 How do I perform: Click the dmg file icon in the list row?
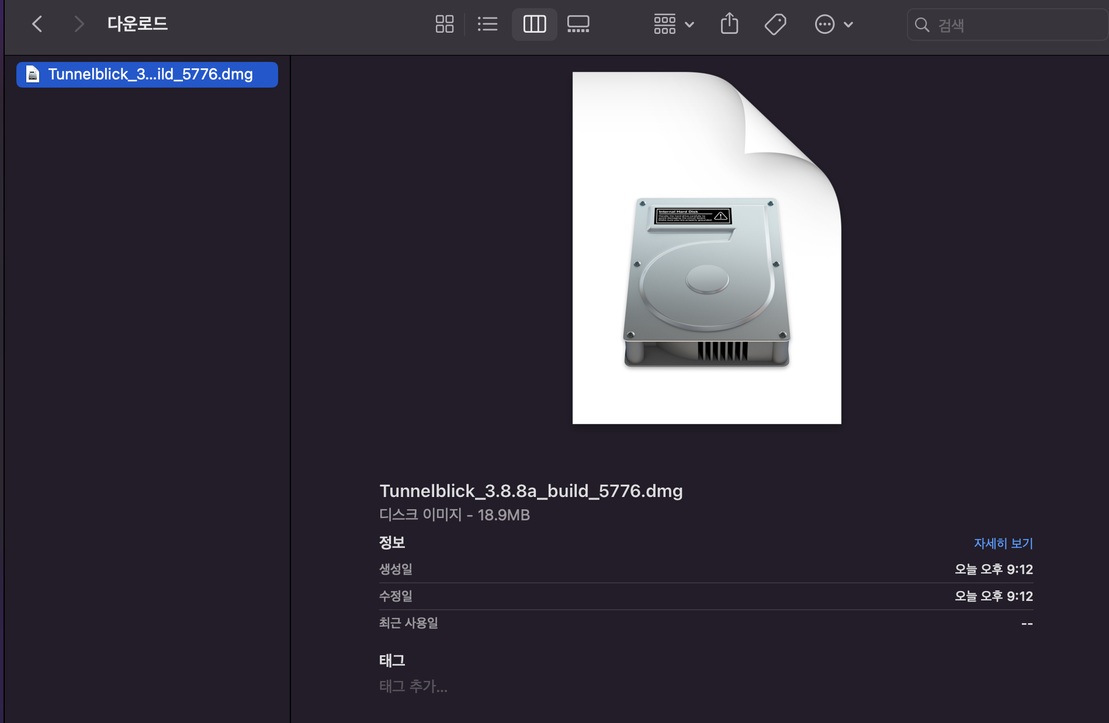pyautogui.click(x=33, y=74)
